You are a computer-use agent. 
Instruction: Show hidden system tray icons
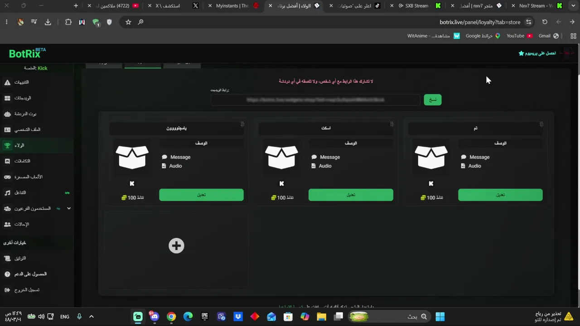91,316
